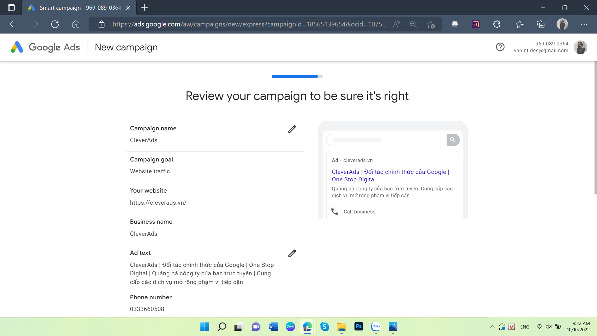This screenshot has height=336, width=597.
Task: Click the account email van.nt.des@gmail.com
Action: 541,51
